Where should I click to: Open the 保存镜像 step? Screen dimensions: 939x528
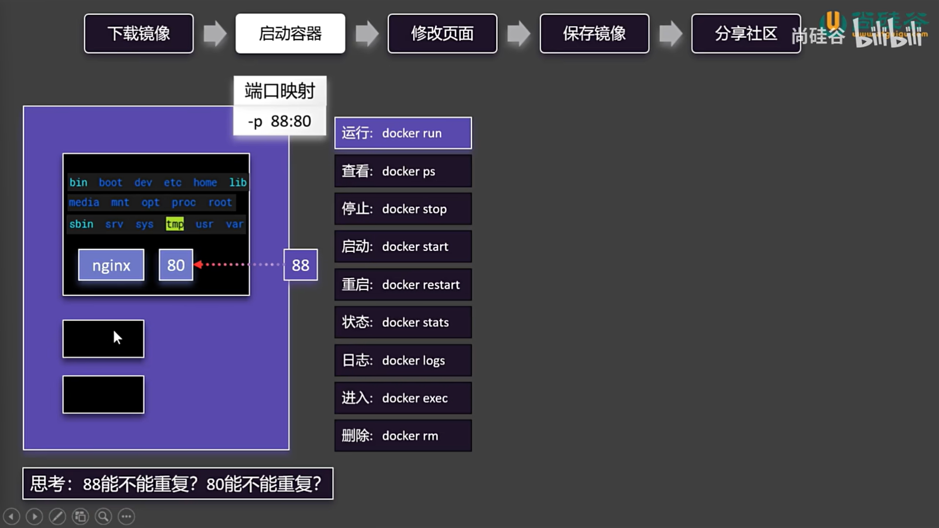[594, 34]
